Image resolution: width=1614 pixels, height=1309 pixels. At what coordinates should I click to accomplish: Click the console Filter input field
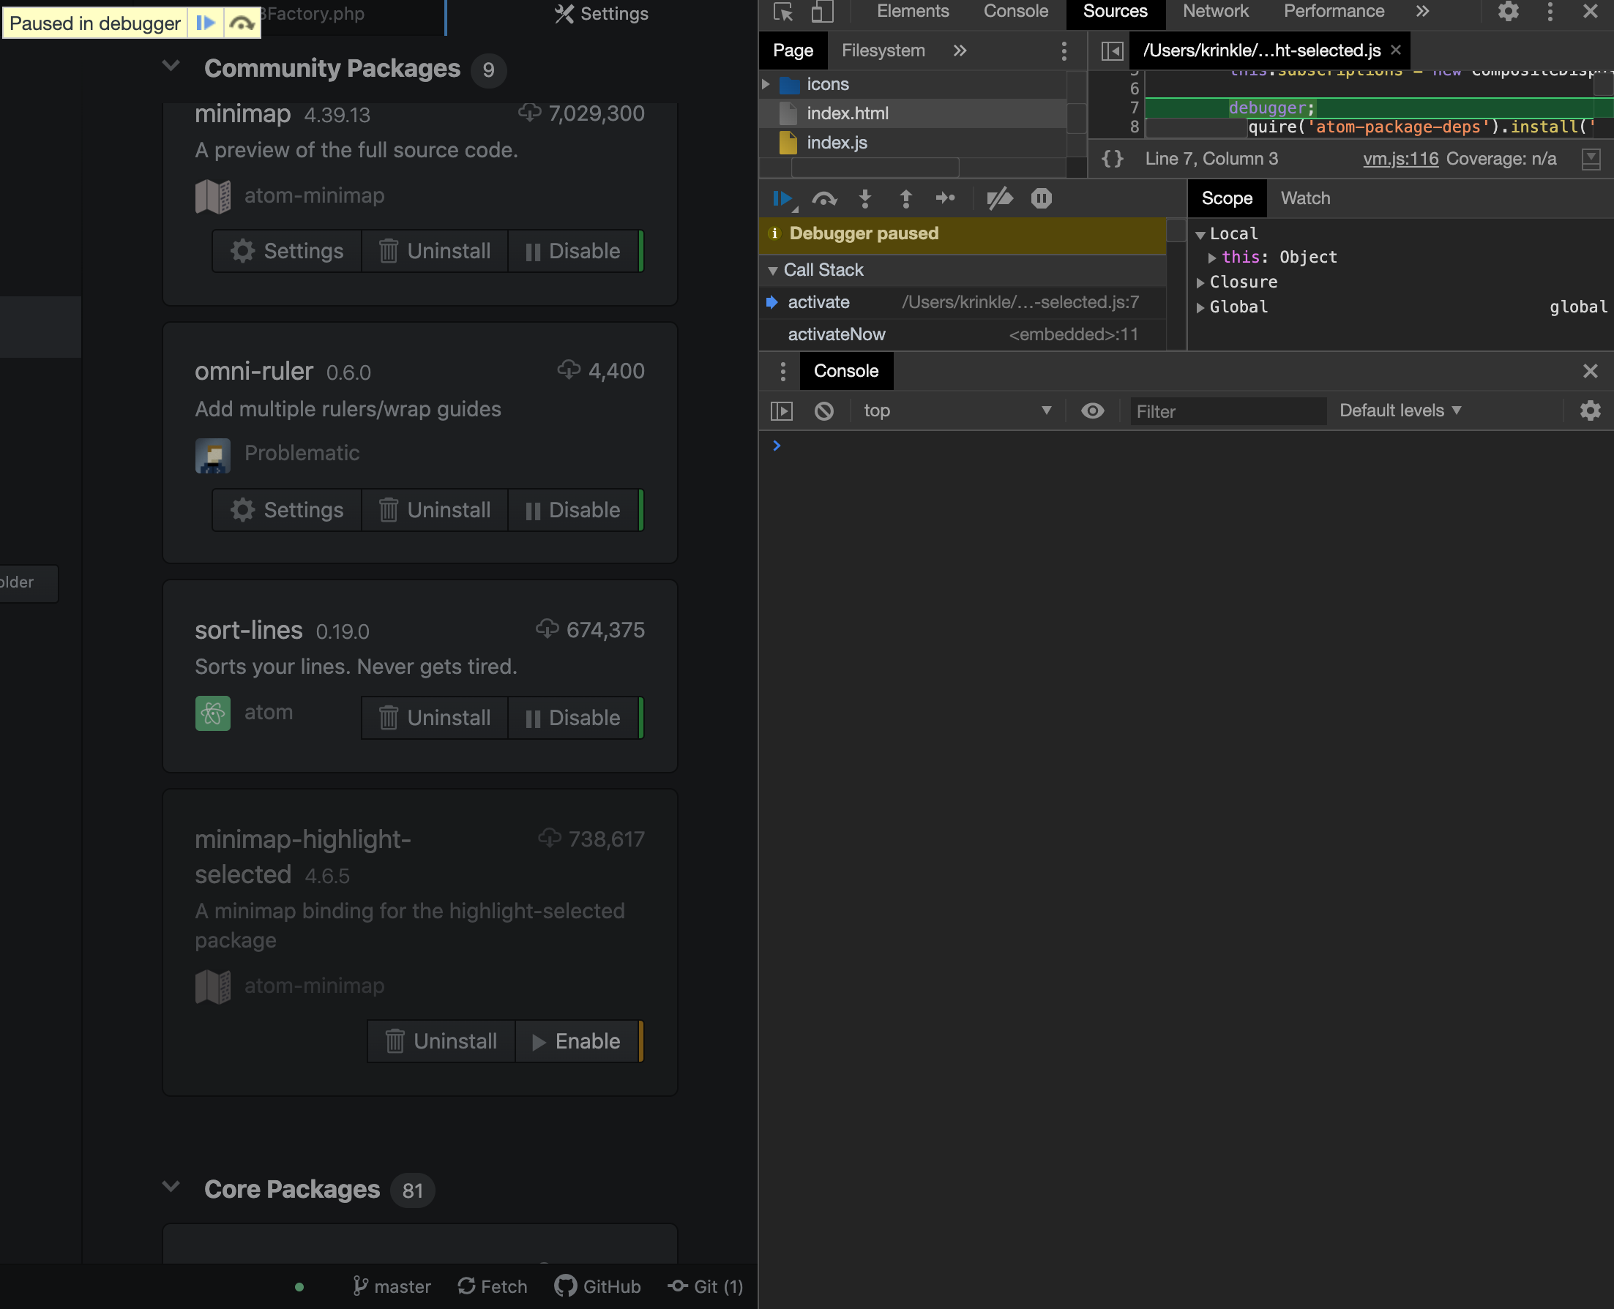[1226, 412]
